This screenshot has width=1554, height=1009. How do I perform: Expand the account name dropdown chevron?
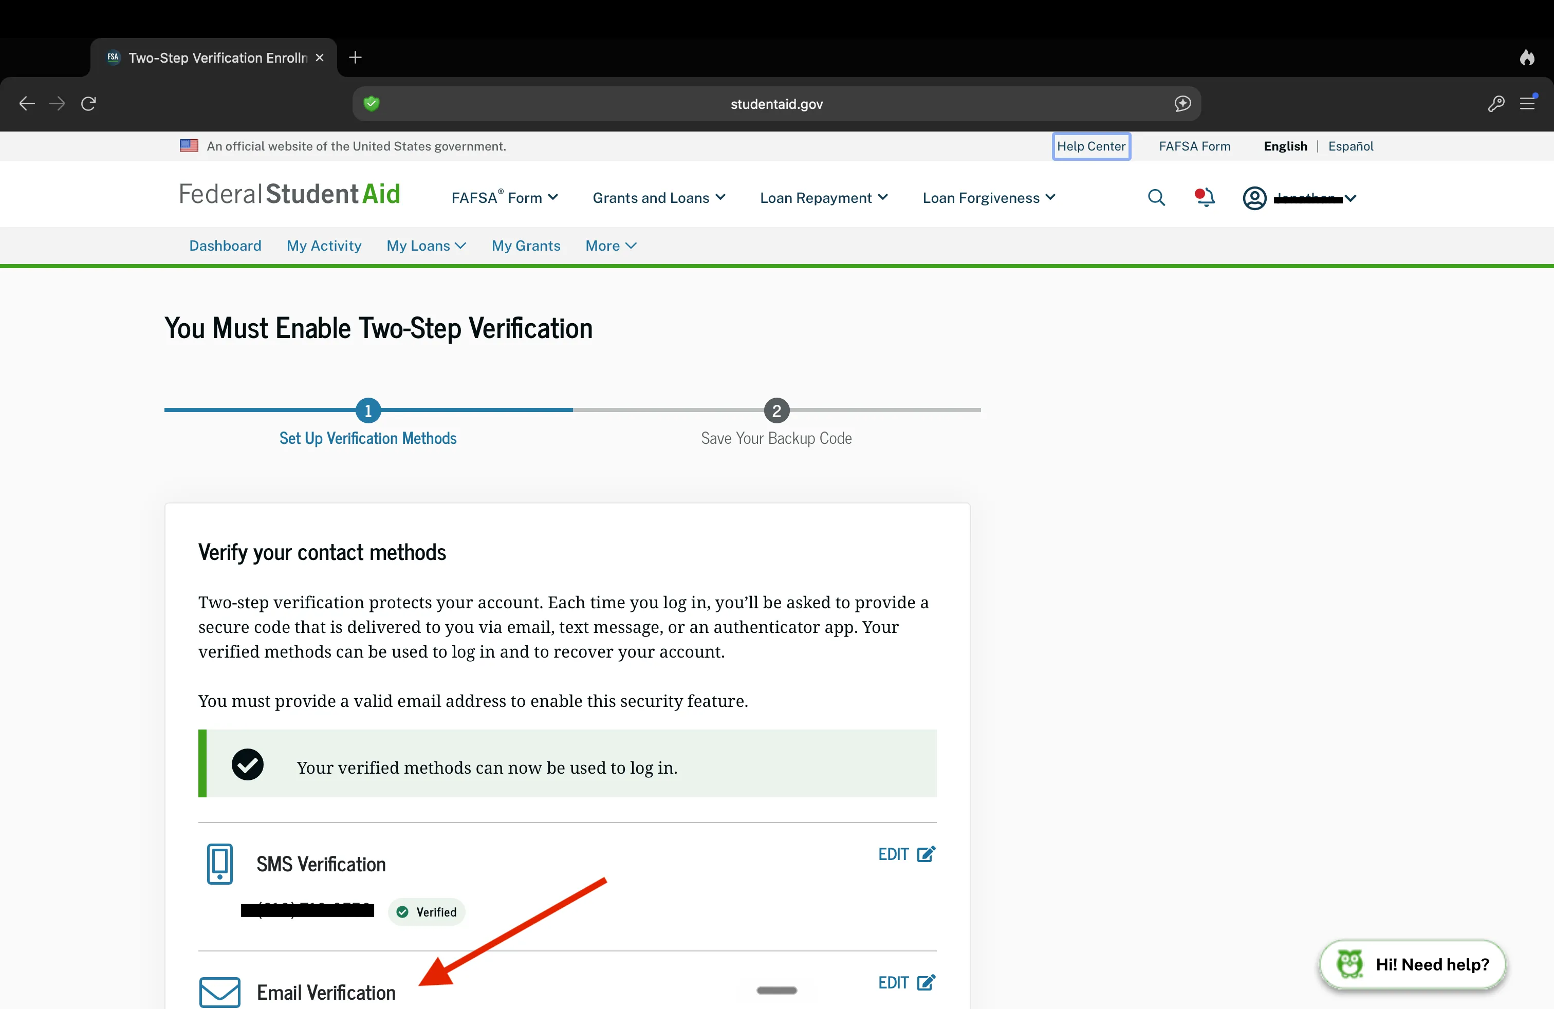[1351, 198]
